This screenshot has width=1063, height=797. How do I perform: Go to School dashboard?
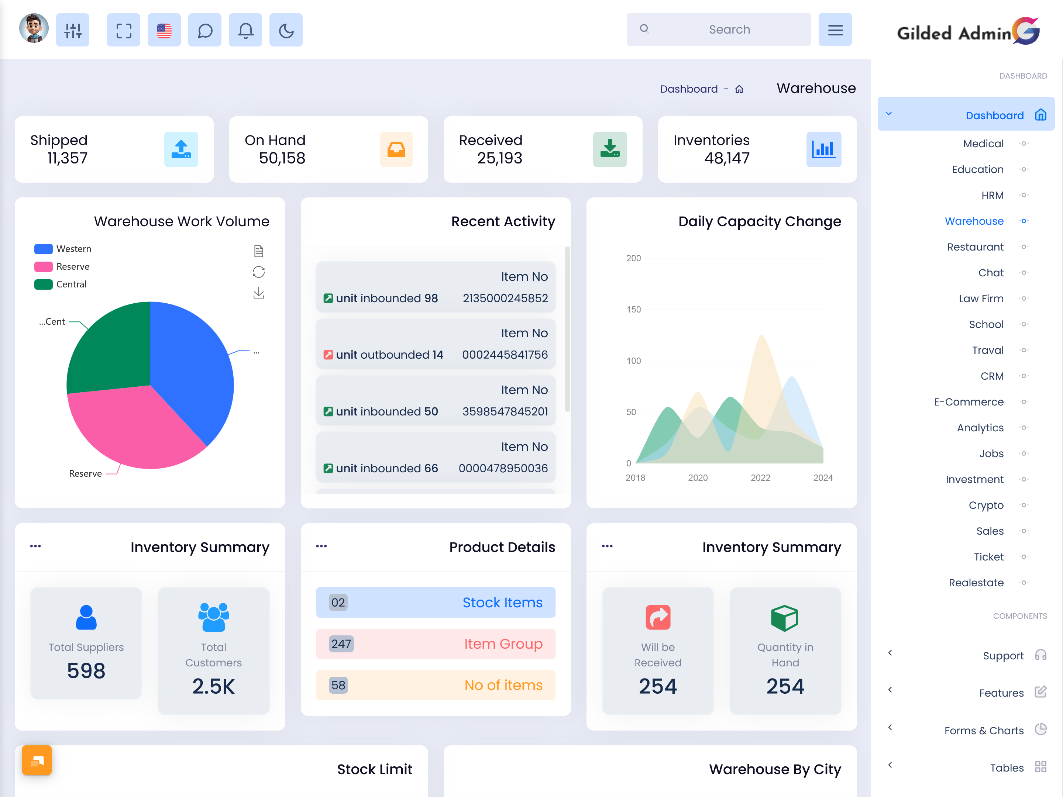coord(986,325)
